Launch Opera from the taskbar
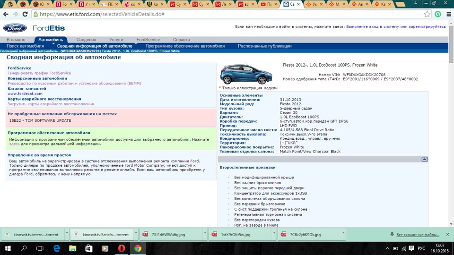 (x=122, y=248)
